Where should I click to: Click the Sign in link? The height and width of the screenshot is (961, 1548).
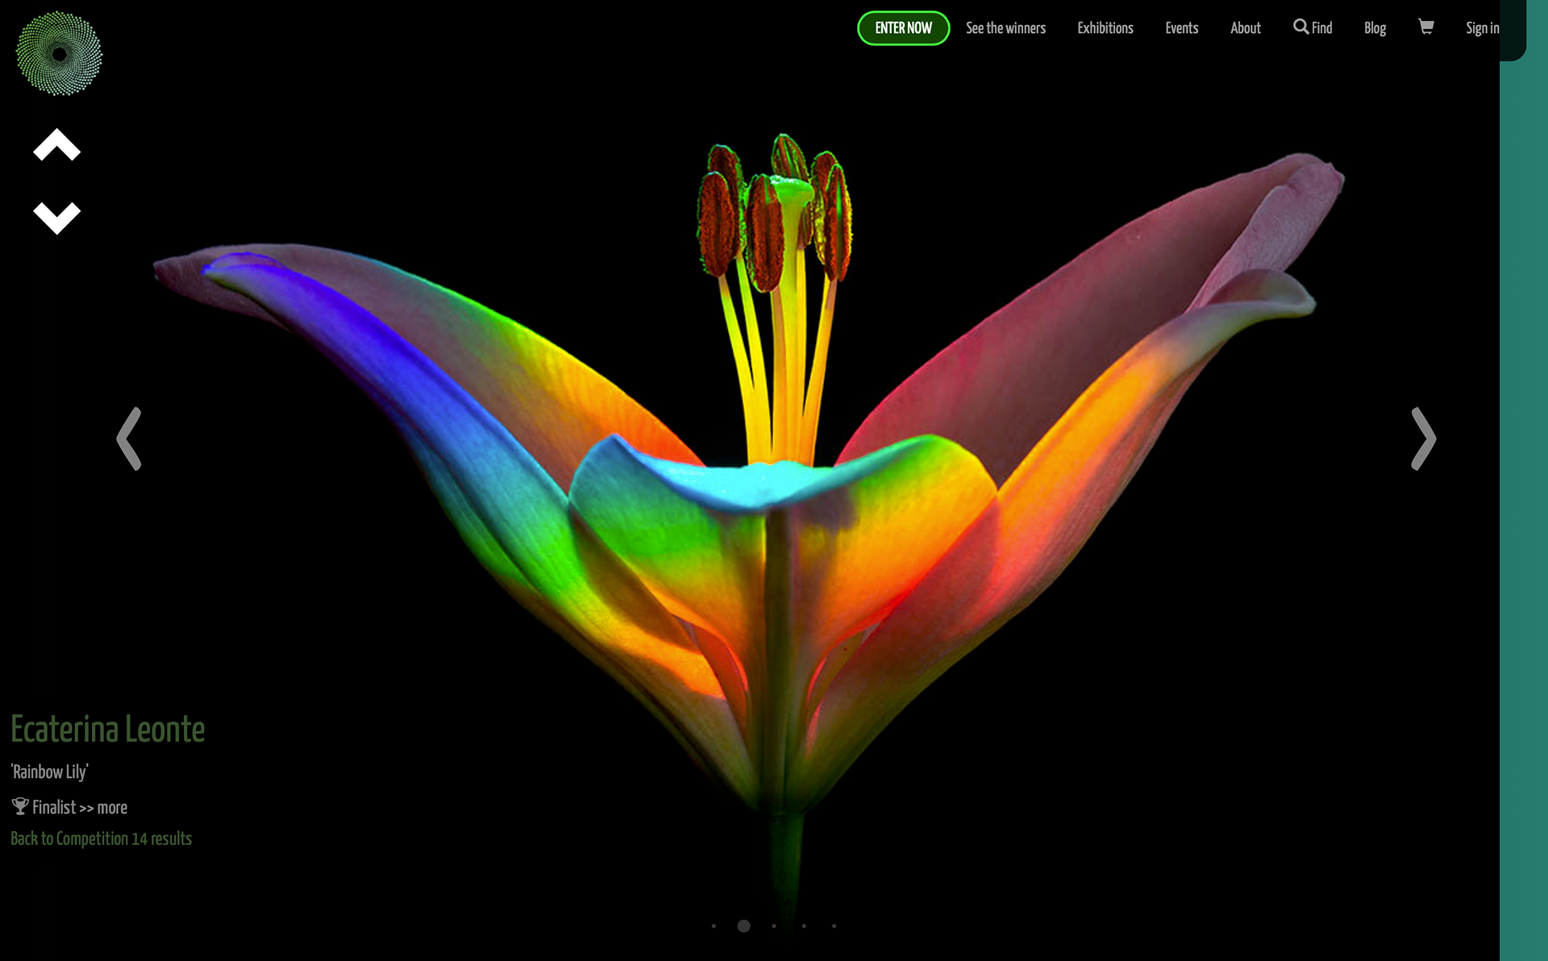pos(1482,28)
